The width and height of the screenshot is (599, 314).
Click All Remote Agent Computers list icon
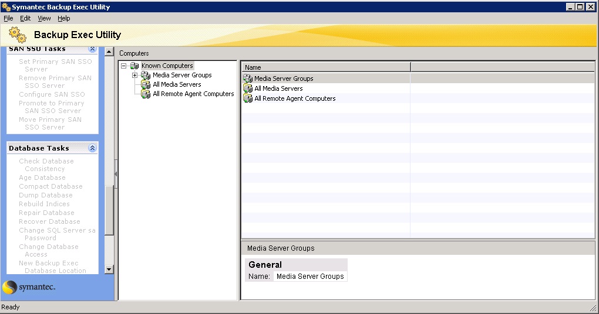pyautogui.click(x=248, y=98)
